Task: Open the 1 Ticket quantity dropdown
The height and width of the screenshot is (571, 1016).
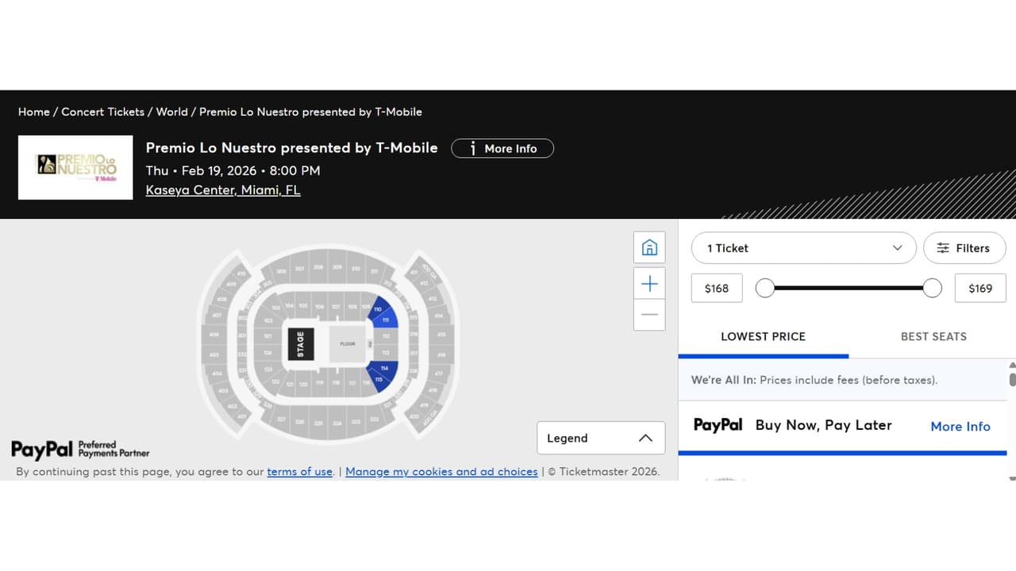Action: pos(803,248)
